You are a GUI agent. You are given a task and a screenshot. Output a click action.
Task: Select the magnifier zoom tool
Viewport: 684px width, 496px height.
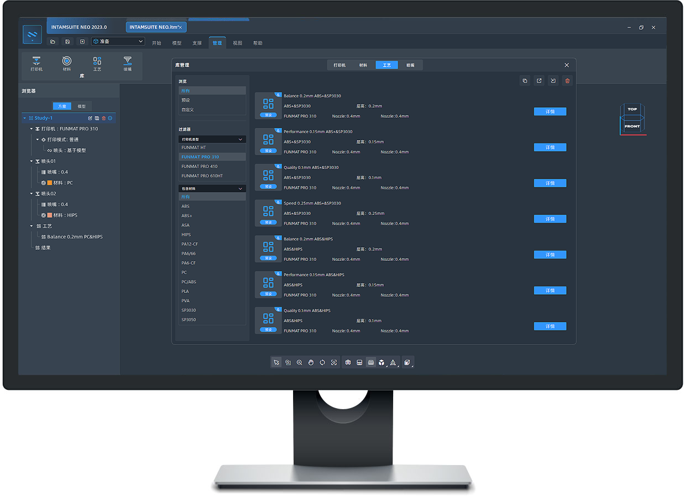[x=300, y=363]
